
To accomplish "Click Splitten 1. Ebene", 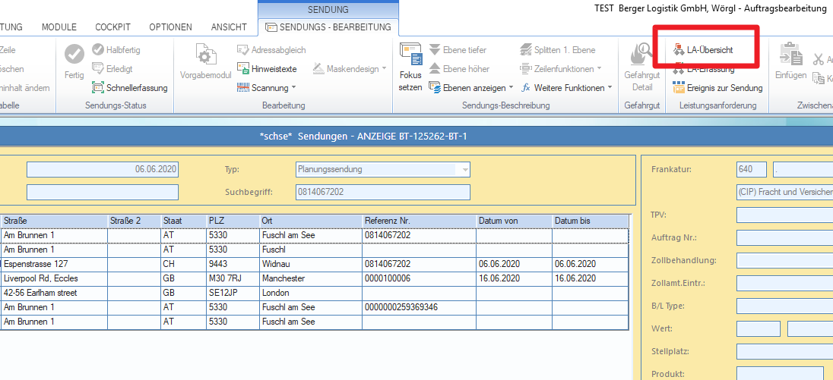I will pyautogui.click(x=557, y=50).
